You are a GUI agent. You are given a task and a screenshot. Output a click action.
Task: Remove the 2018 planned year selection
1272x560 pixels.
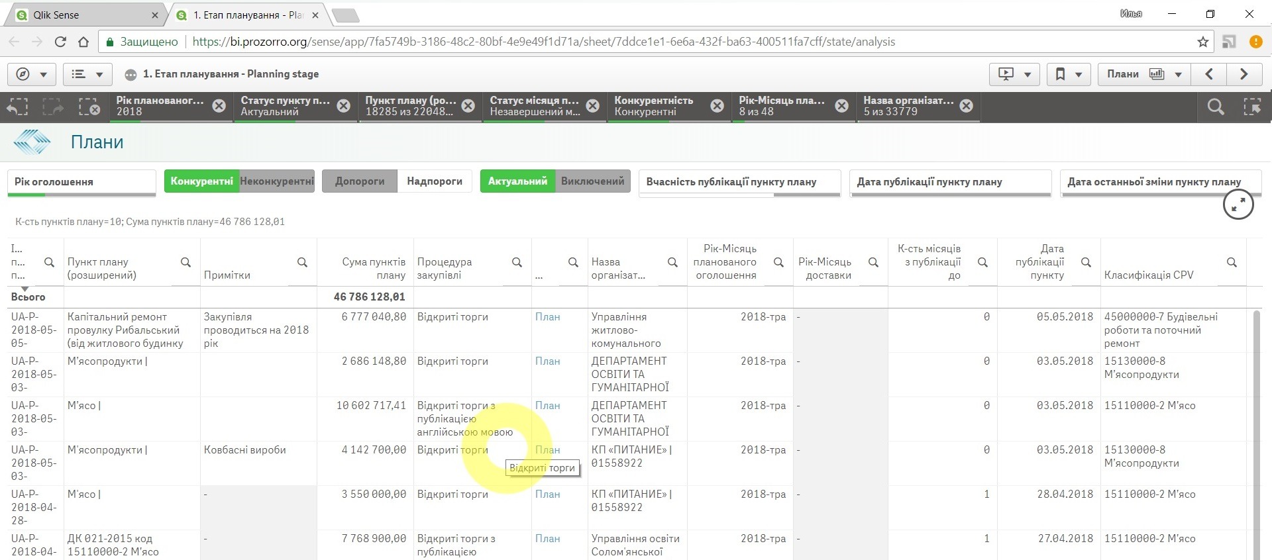tap(219, 106)
